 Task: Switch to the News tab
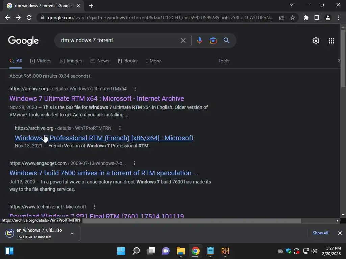pyautogui.click(x=100, y=61)
